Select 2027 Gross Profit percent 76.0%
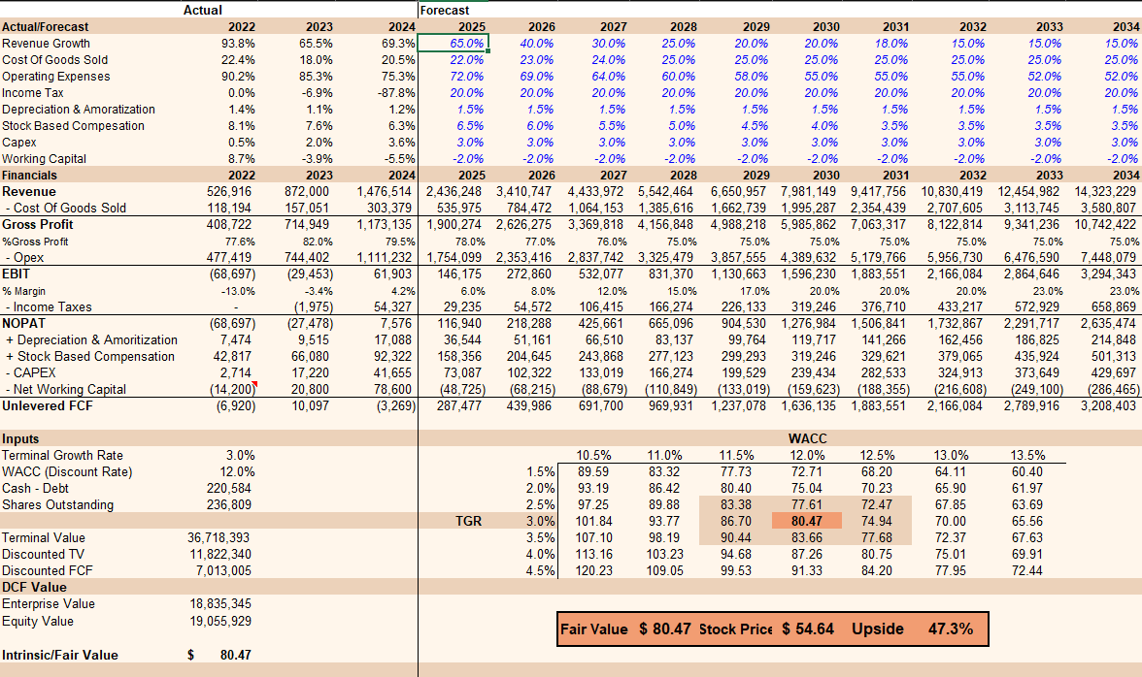Image resolution: width=1142 pixels, height=677 pixels. coord(610,242)
